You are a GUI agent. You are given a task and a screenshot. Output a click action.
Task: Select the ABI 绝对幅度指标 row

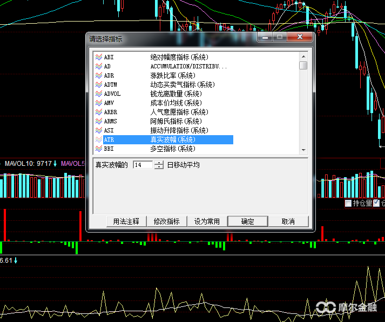pos(164,57)
